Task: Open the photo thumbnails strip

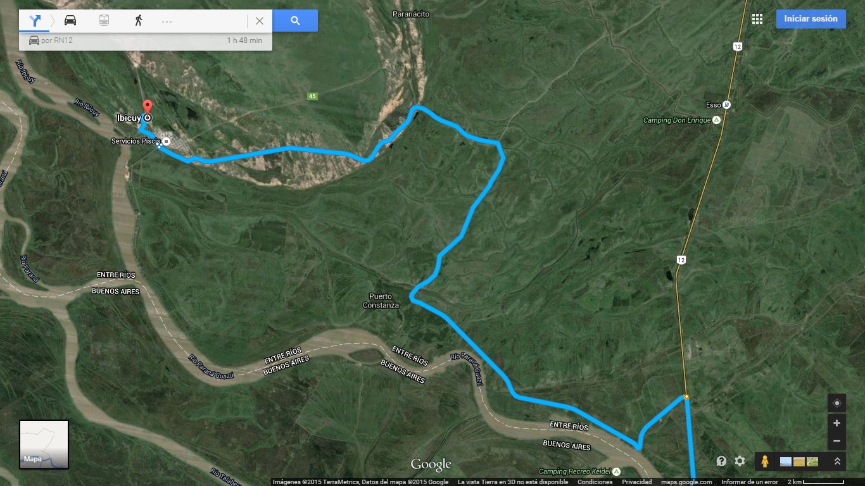Action: tap(799, 461)
